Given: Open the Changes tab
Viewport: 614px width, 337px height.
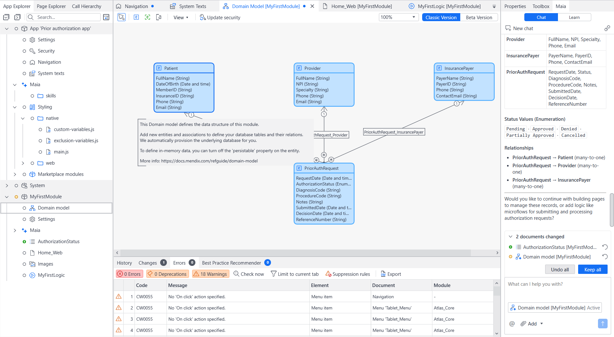Looking at the screenshot, I should (152, 263).
